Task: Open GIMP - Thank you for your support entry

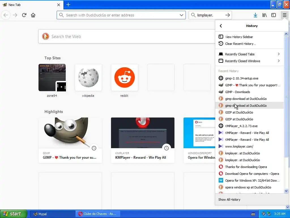Action: point(249,85)
